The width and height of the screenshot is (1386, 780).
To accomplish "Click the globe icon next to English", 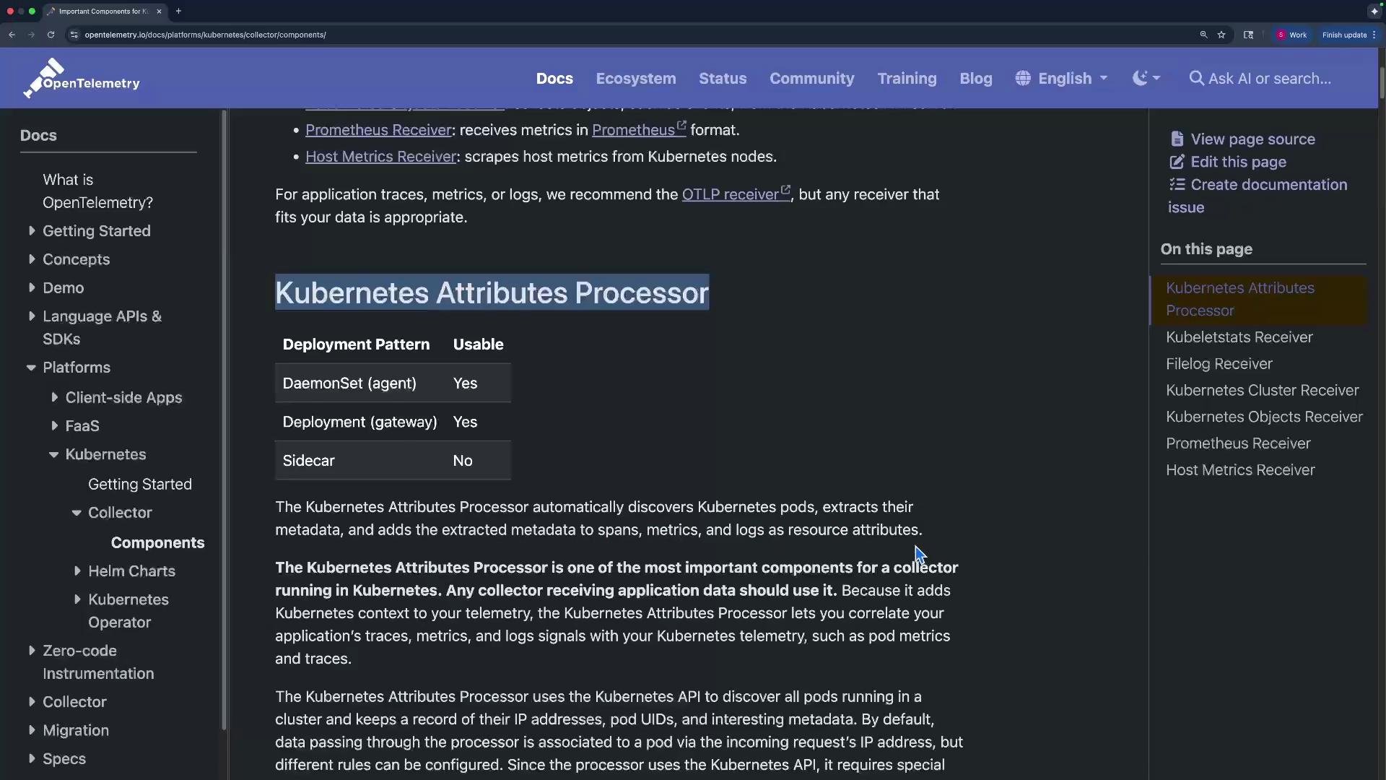I will (1023, 78).
